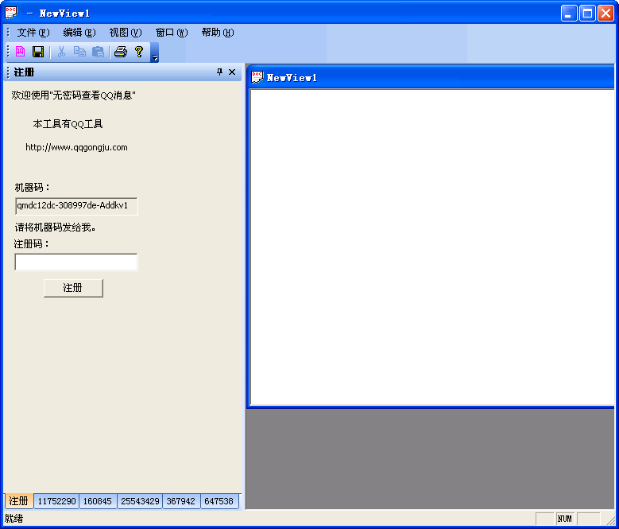This screenshot has width=619, height=529.
Task: Click the yellow question mark Help icon
Action: pyautogui.click(x=138, y=52)
